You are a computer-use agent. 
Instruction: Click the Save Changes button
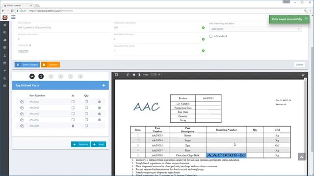[x=27, y=65]
